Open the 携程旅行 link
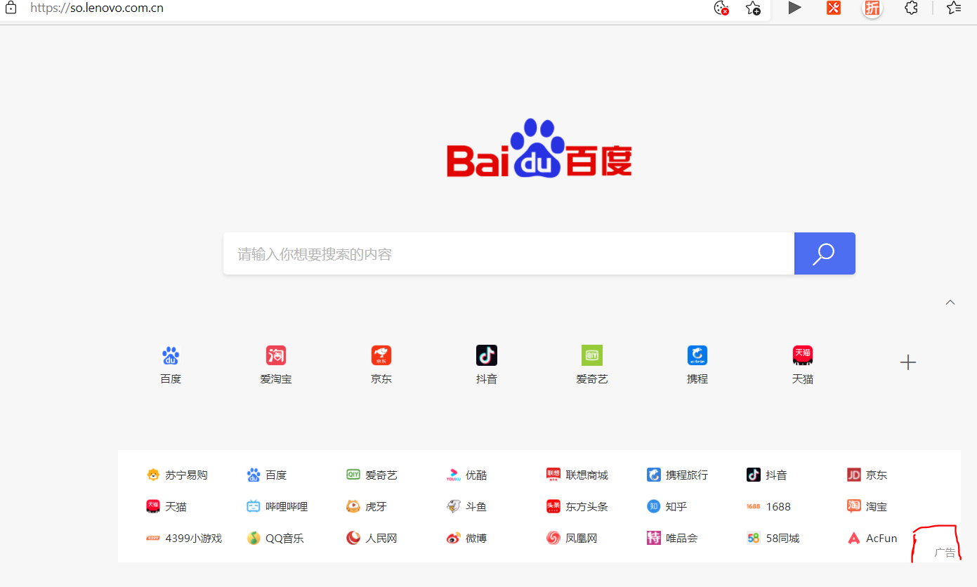The height and width of the screenshot is (587, 977). (678, 475)
